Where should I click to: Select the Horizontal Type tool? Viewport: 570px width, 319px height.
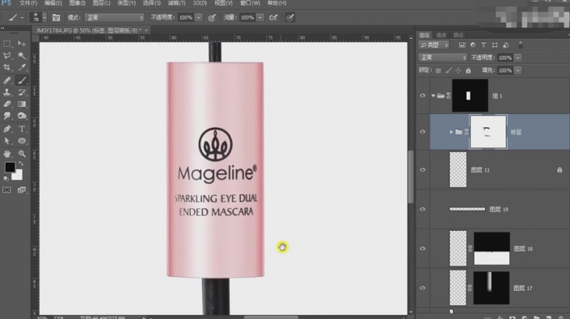pos(22,129)
